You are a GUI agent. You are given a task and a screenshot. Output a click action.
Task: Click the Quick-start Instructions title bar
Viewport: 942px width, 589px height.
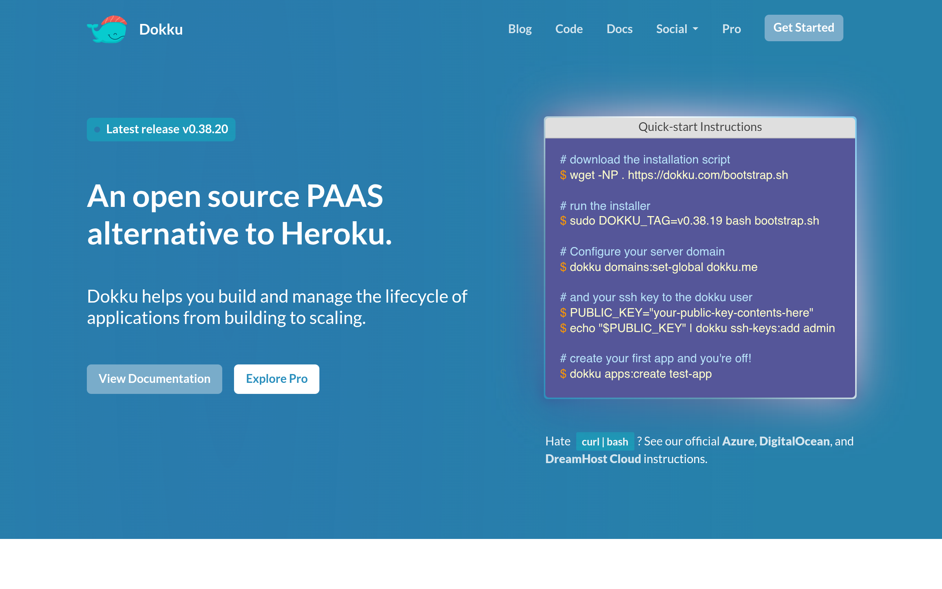[x=700, y=127]
